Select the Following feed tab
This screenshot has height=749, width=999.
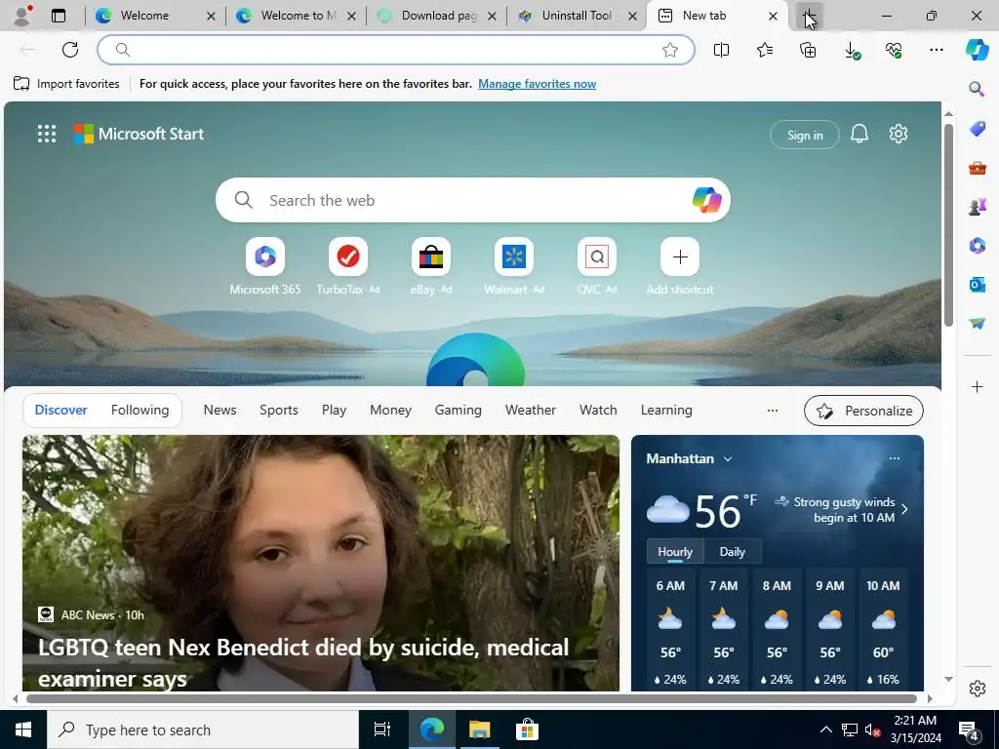tap(140, 411)
